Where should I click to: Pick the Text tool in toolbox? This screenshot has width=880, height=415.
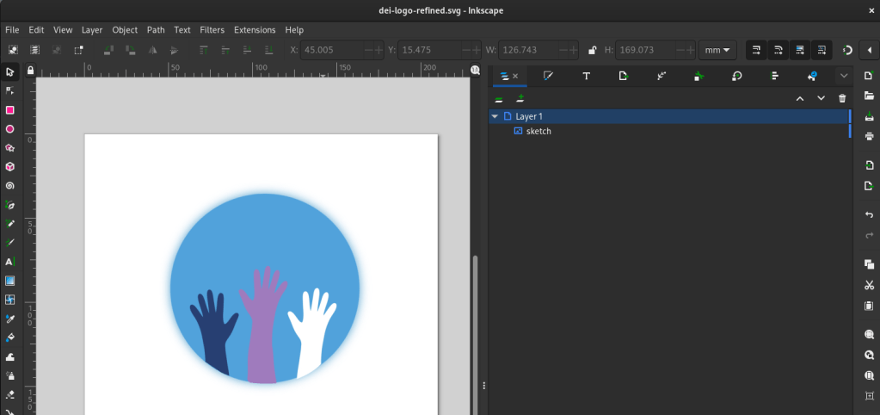coord(10,262)
